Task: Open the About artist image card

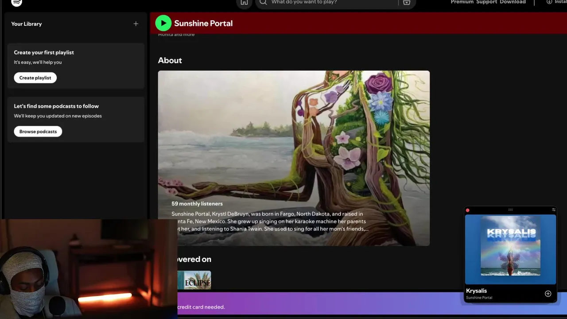Action: tap(294, 158)
